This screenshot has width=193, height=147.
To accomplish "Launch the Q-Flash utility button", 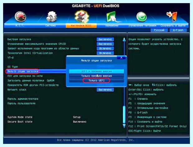I will pyautogui.click(x=178, y=30).
